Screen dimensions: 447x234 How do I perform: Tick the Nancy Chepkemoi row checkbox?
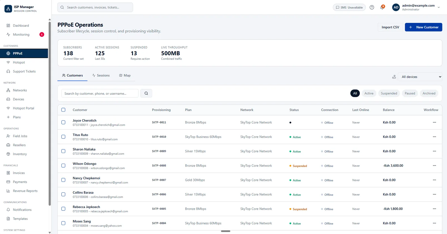(x=63, y=180)
